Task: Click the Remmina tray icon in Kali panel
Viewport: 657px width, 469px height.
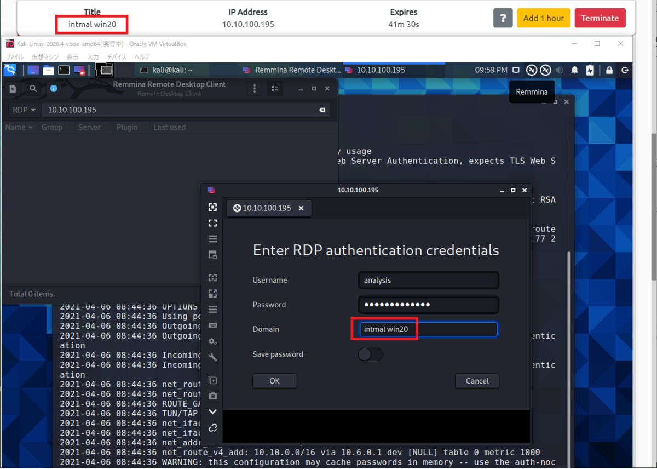Action: [x=532, y=70]
